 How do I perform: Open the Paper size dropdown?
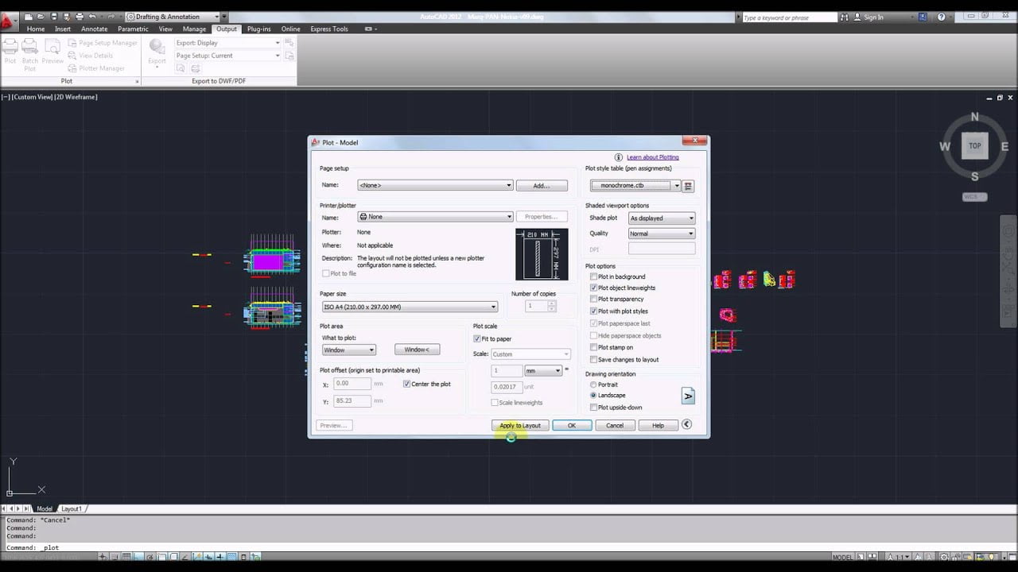pyautogui.click(x=494, y=306)
